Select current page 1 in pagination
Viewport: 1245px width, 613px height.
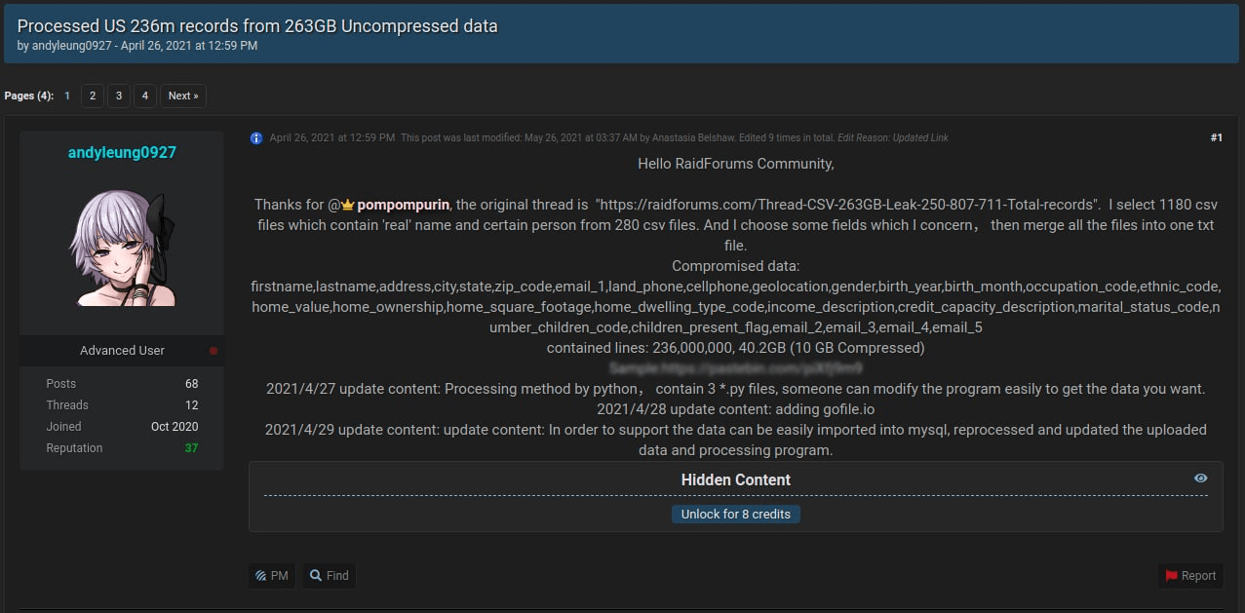click(x=67, y=96)
